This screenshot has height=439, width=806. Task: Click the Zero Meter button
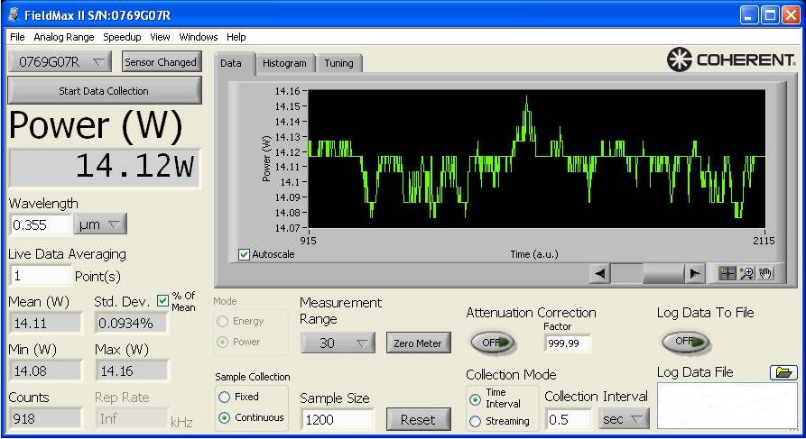tap(418, 343)
